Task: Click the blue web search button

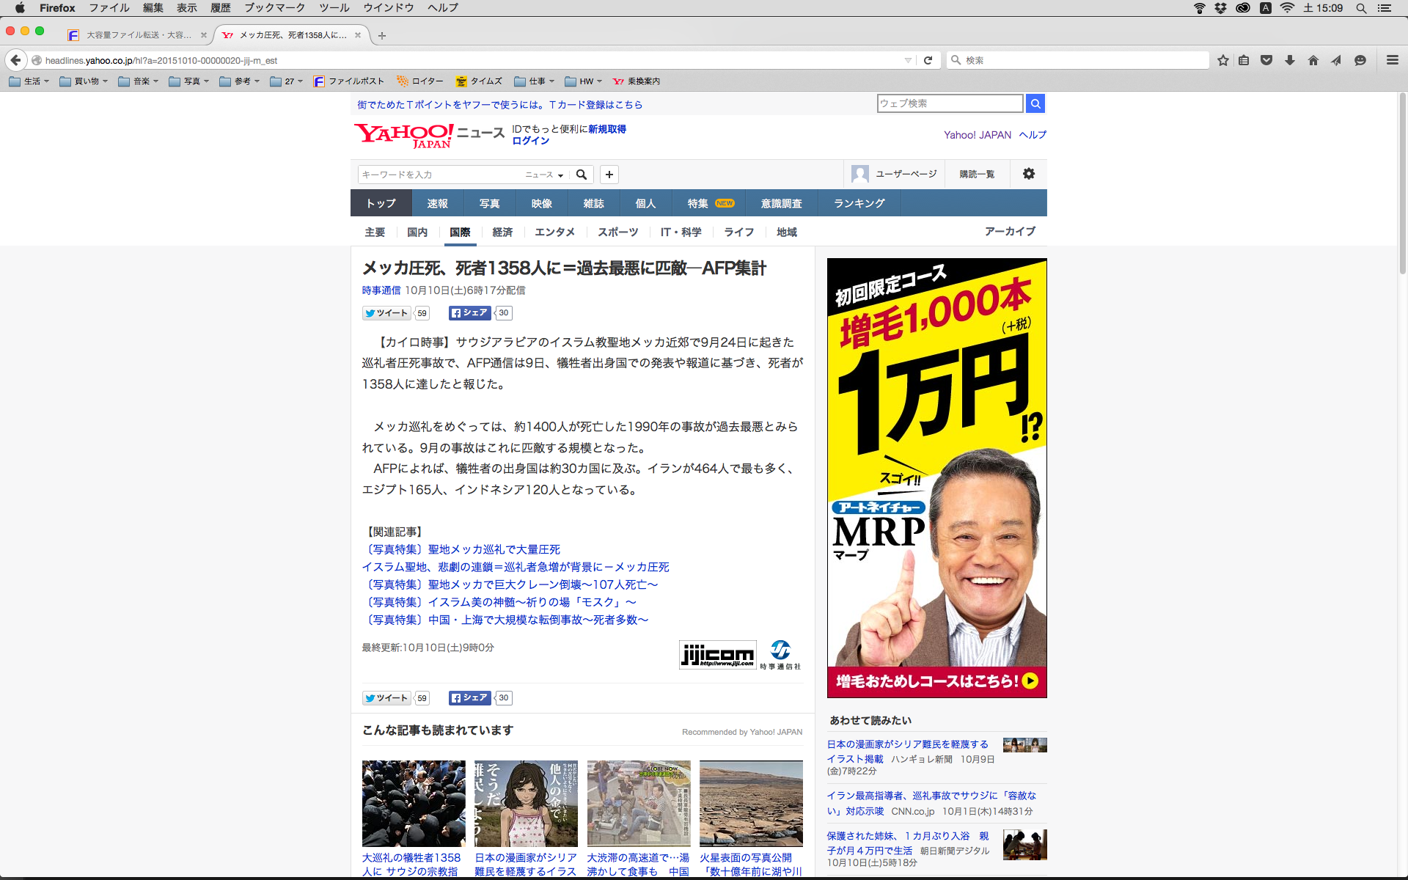Action: click(1035, 103)
